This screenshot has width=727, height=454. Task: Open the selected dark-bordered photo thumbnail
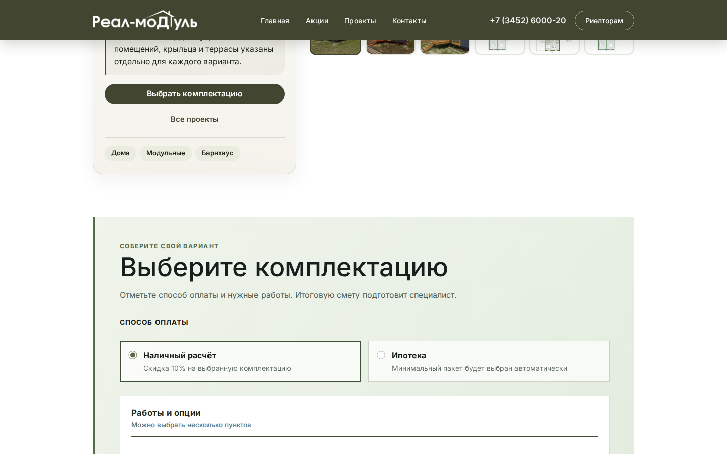pos(336,47)
